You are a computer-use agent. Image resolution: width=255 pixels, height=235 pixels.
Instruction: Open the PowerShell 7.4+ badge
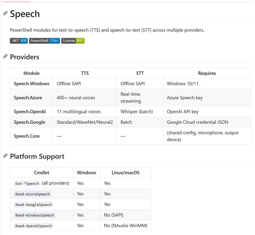click(45, 41)
